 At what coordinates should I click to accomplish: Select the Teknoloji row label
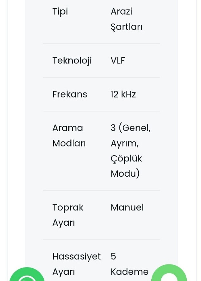[x=72, y=61]
